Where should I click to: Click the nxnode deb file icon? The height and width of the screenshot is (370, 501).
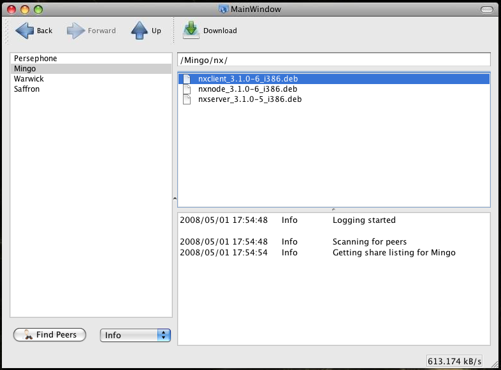pos(187,89)
